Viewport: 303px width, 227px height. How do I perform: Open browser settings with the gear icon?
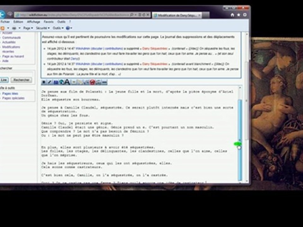pyautogui.click(x=245, y=15)
